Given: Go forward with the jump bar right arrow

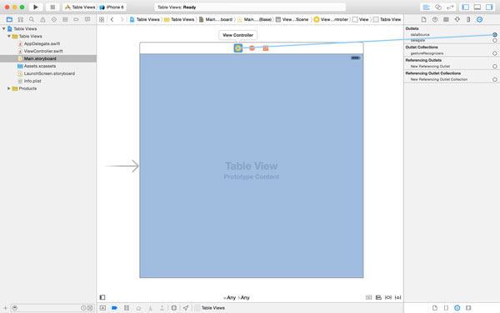Looking at the screenshot, I should coord(122,19).
